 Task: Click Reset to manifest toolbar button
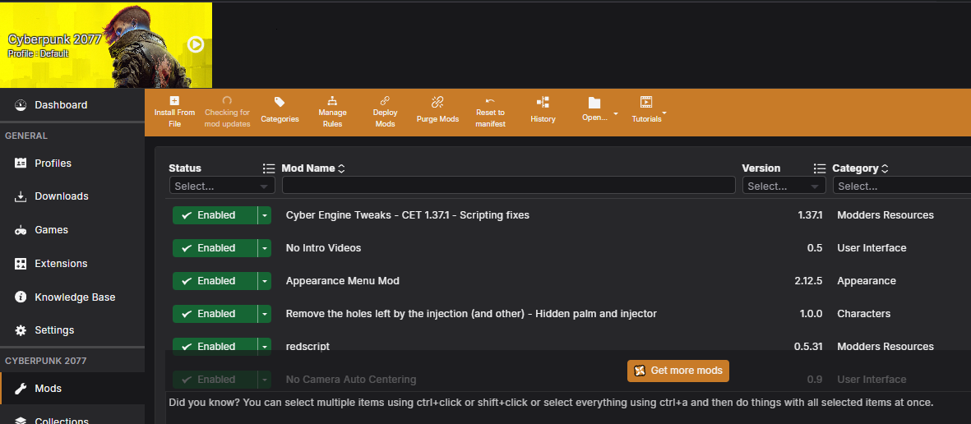click(x=491, y=112)
